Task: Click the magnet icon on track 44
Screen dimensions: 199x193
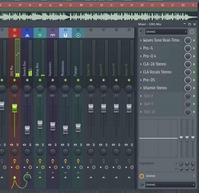Action: [x=65, y=35]
